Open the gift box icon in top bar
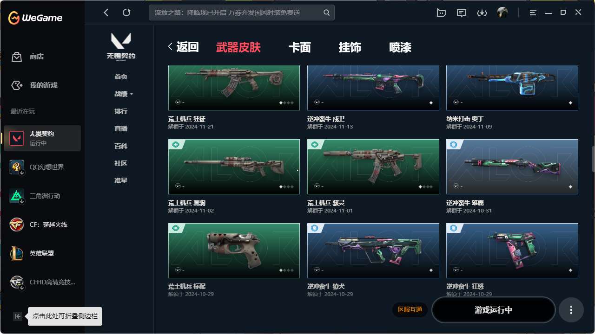595x334 pixels. pos(441,13)
